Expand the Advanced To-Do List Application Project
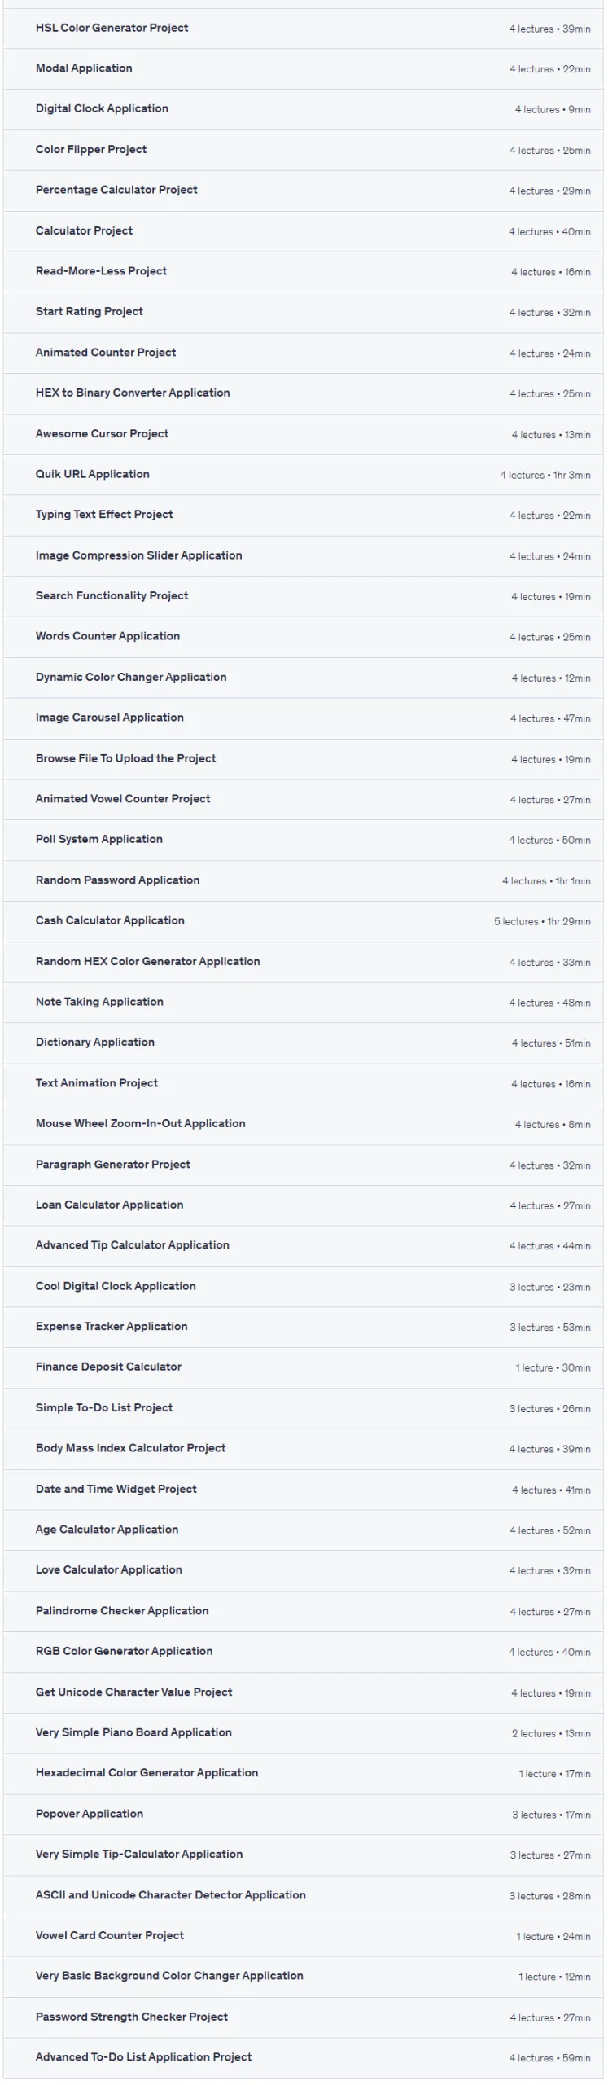The image size is (608, 2085). click(303, 2058)
